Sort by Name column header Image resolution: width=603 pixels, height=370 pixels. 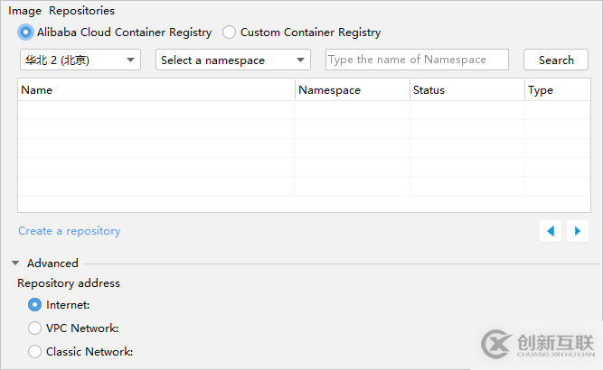(x=155, y=90)
